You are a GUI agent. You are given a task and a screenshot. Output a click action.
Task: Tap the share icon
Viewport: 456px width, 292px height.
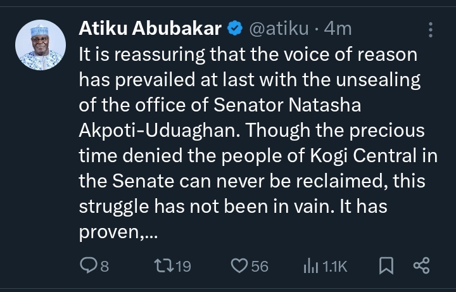point(421,266)
